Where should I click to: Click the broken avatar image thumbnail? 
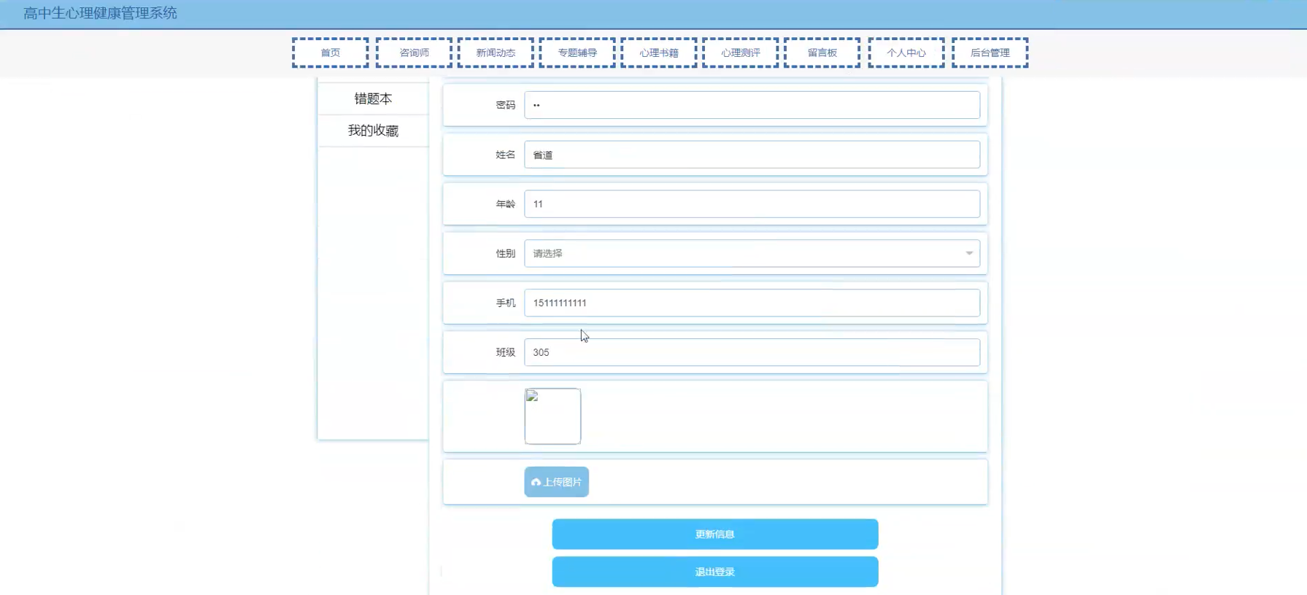tap(552, 416)
